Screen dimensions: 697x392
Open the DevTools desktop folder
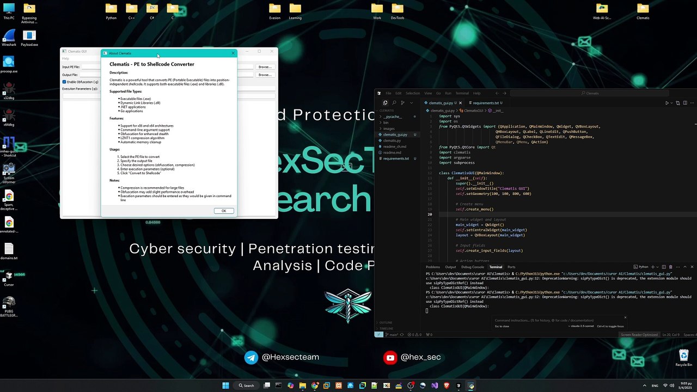(x=398, y=11)
